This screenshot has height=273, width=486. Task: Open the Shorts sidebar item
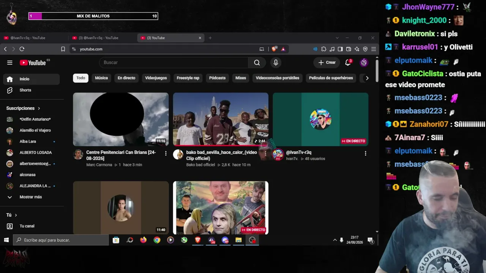[x=32, y=90]
